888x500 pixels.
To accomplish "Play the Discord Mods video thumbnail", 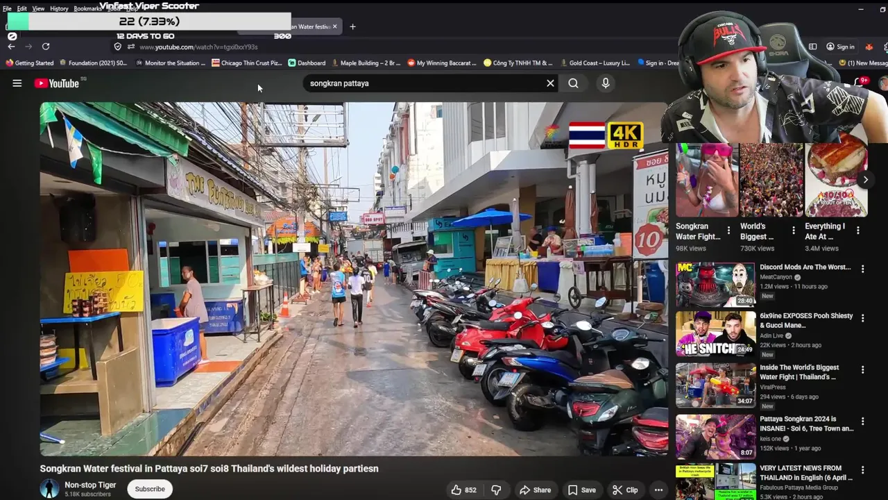I will (716, 284).
